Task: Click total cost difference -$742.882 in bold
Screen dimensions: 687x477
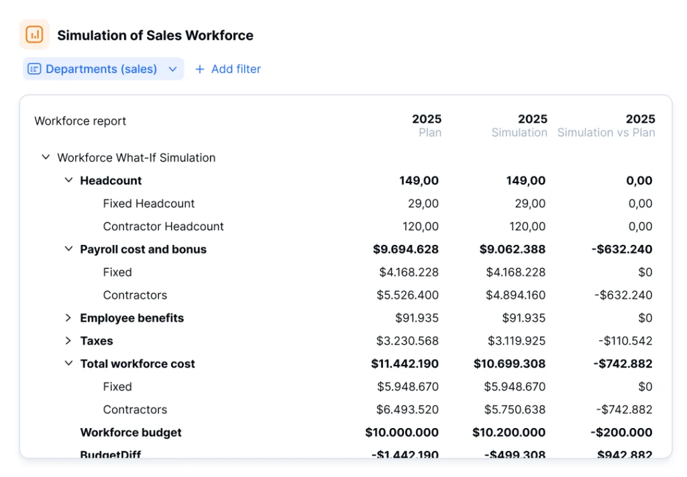Action: click(x=623, y=364)
